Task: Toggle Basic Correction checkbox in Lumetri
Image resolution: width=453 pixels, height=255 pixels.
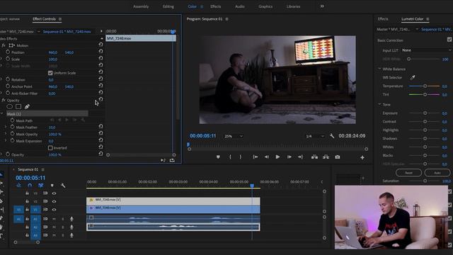Action: [449, 40]
